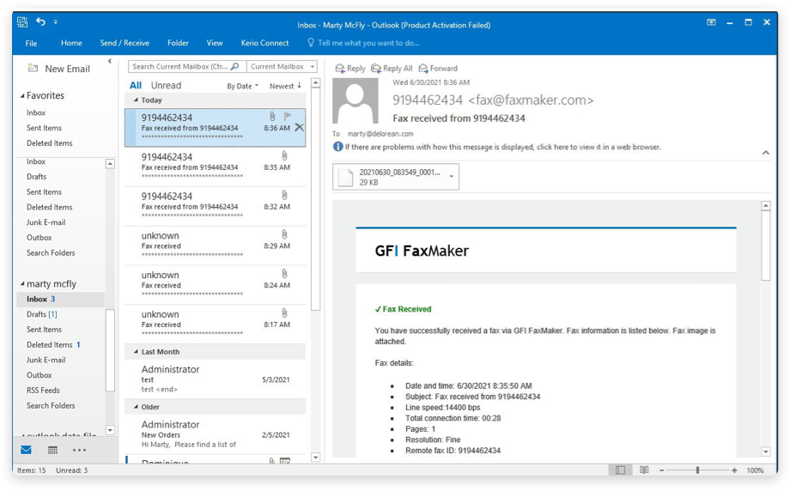The width and height of the screenshot is (790, 491).
Task: Click the Send/Receive All Folders quick access icon
Action: (22, 21)
